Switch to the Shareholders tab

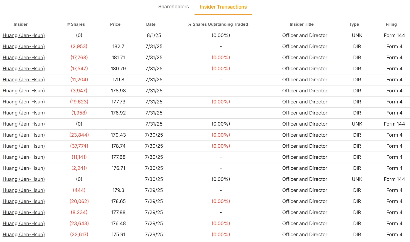click(174, 7)
